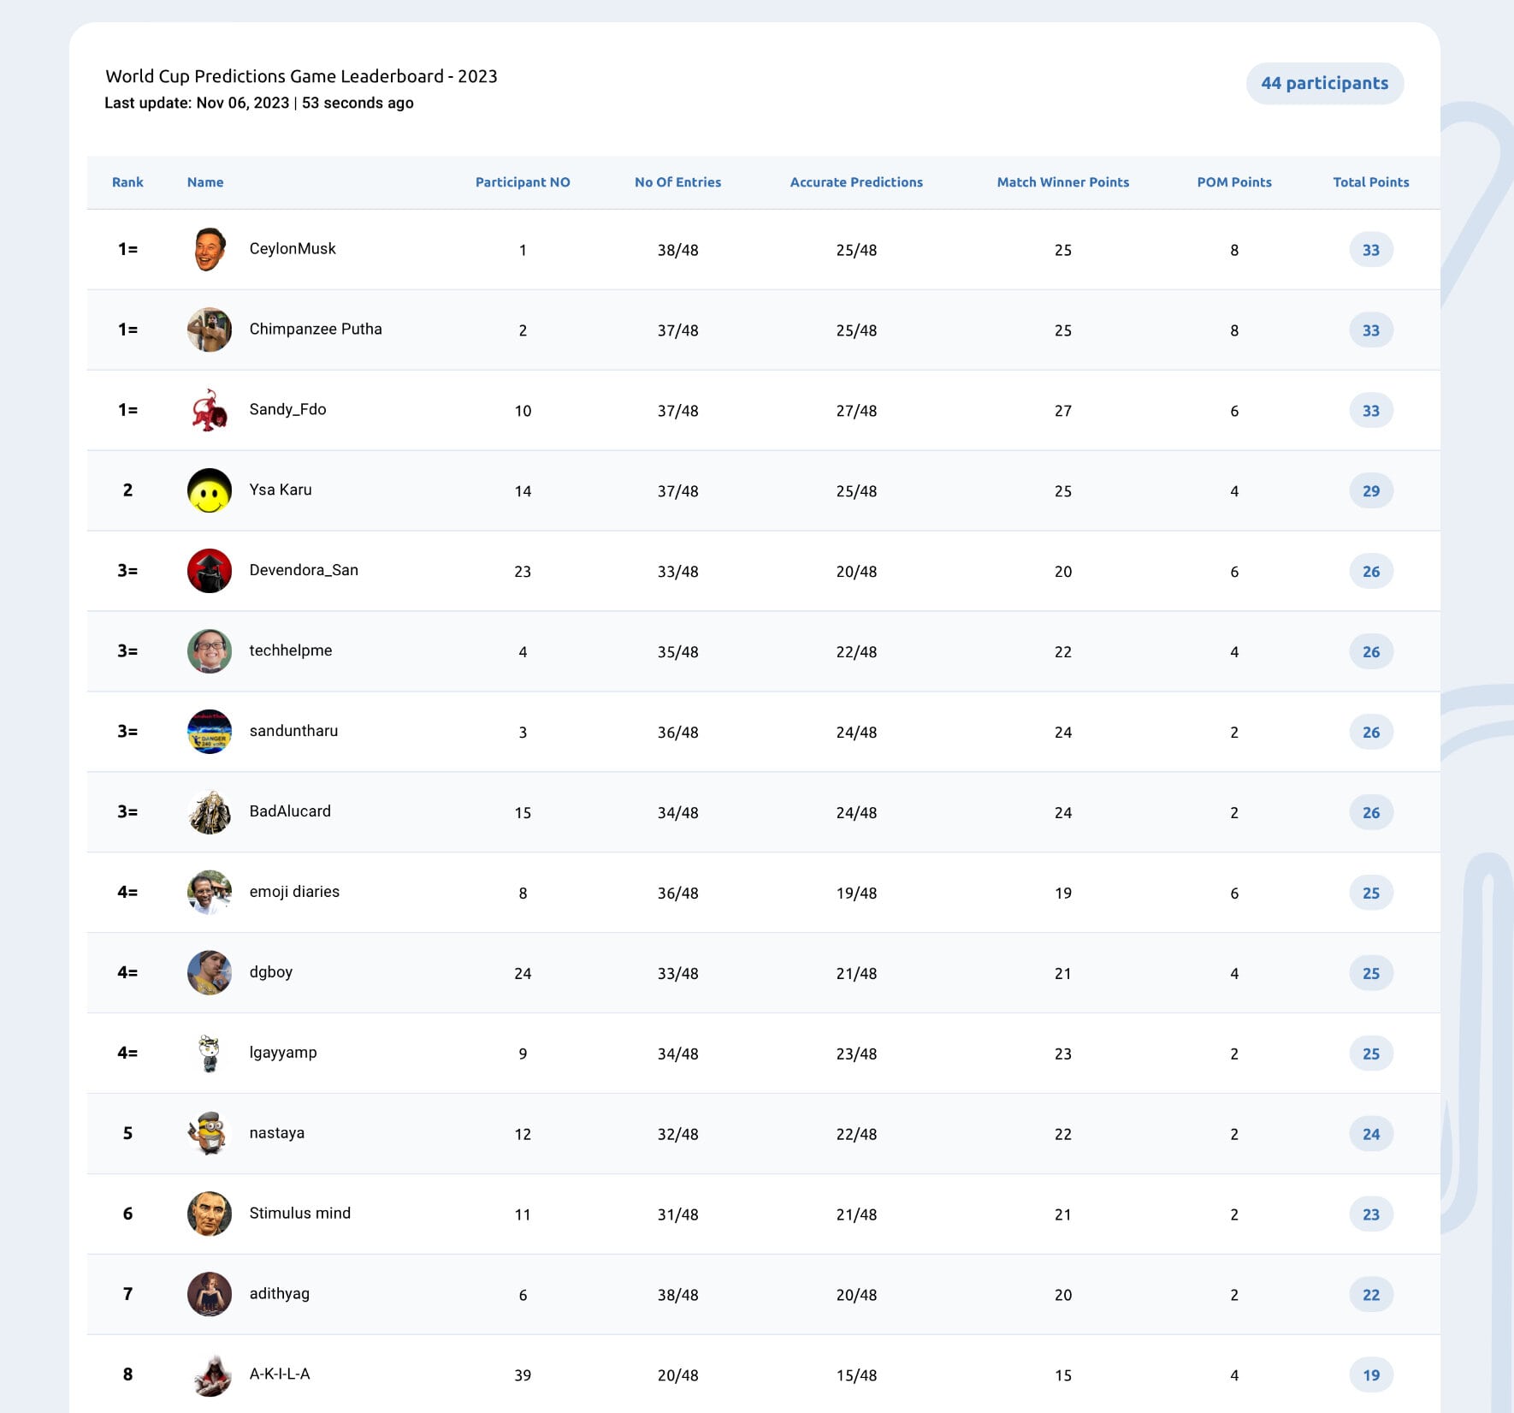Viewport: 1514px width, 1413px height.
Task: Open the BadAlucard player name
Action: point(290,811)
